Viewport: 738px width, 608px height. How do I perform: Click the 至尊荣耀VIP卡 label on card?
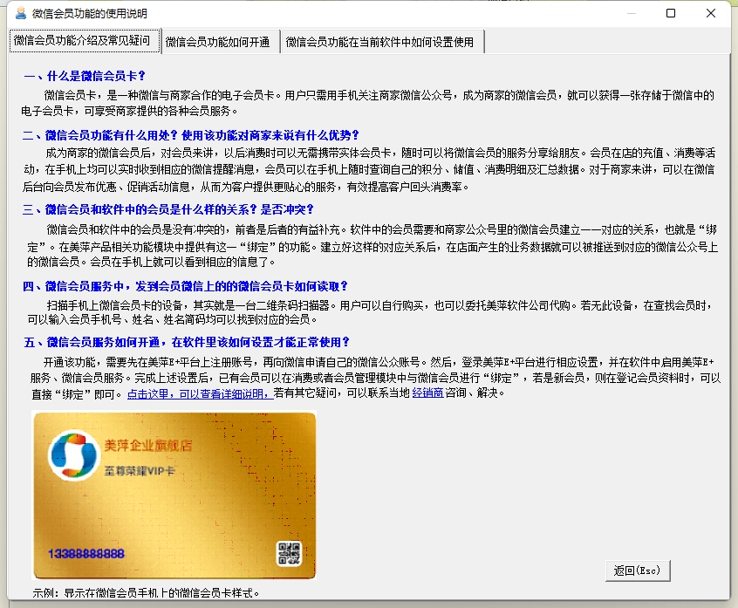pyautogui.click(x=140, y=470)
